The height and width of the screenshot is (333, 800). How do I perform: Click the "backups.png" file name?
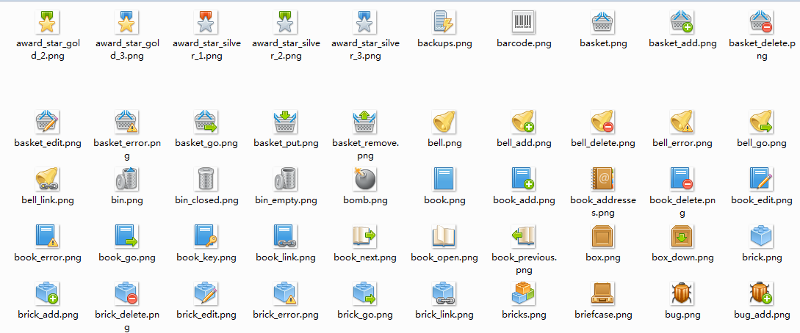[x=444, y=43]
